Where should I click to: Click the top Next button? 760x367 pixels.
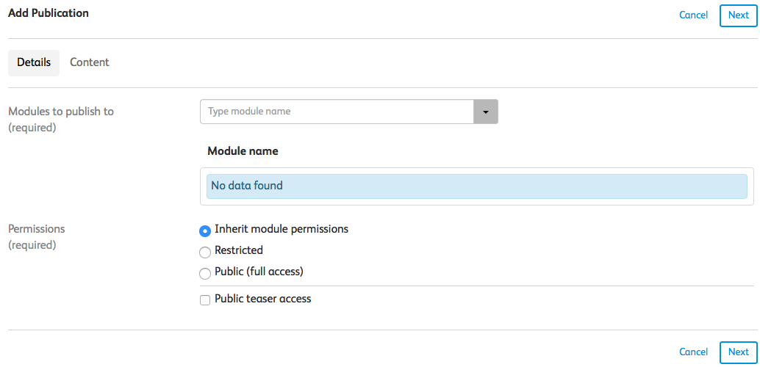tap(738, 15)
